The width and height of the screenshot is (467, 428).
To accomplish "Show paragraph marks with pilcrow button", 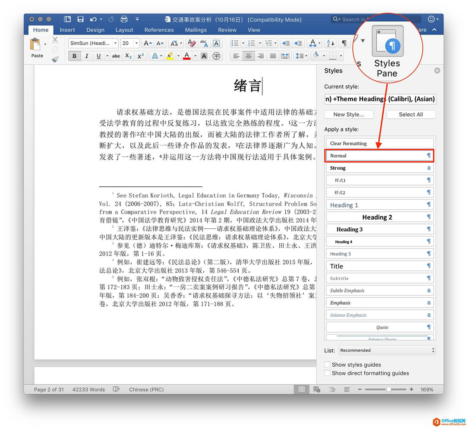I will [344, 43].
